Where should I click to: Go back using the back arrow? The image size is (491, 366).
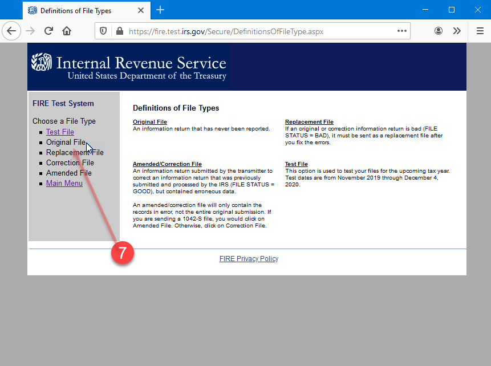pos(11,31)
